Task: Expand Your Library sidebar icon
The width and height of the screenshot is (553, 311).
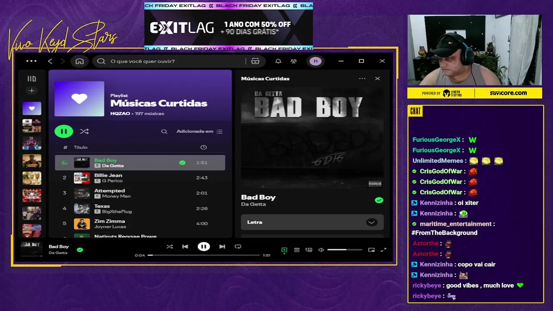Action: coord(32,79)
